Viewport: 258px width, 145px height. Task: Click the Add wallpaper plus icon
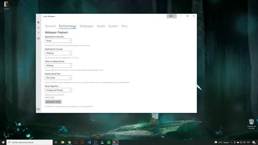point(39,28)
